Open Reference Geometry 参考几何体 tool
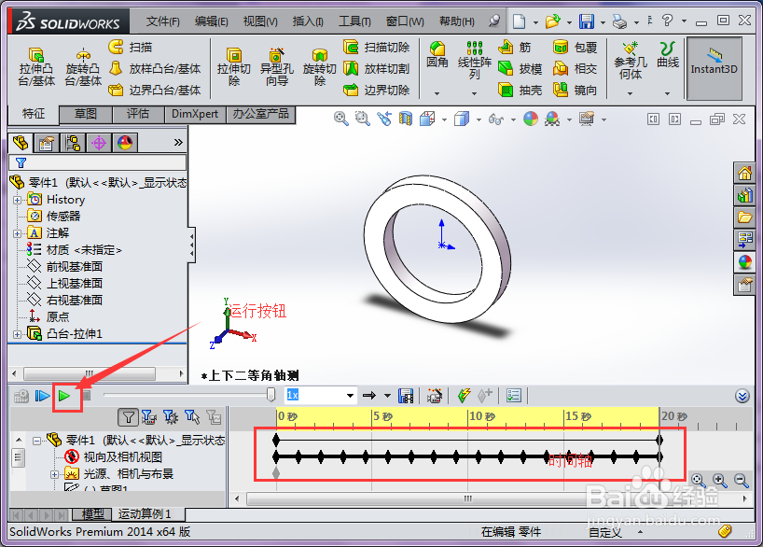This screenshot has width=763, height=547. 631,61
